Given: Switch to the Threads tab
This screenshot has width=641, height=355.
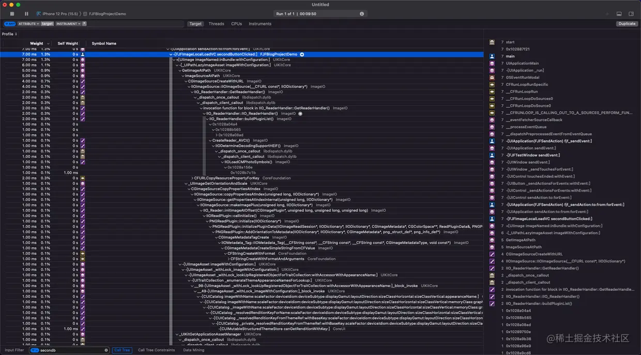Looking at the screenshot, I should 216,24.
